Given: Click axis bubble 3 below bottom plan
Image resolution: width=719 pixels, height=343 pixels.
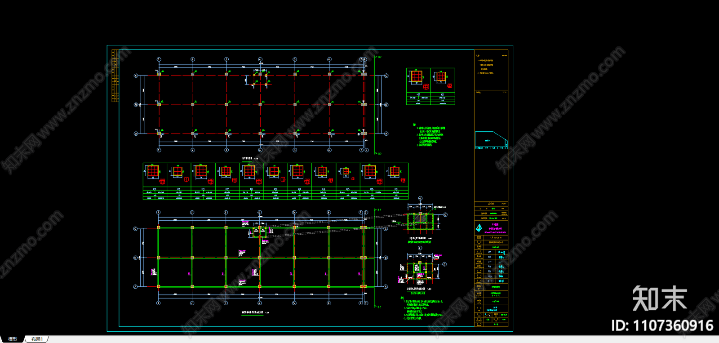Looking at the screenshot, I should click(x=226, y=303).
